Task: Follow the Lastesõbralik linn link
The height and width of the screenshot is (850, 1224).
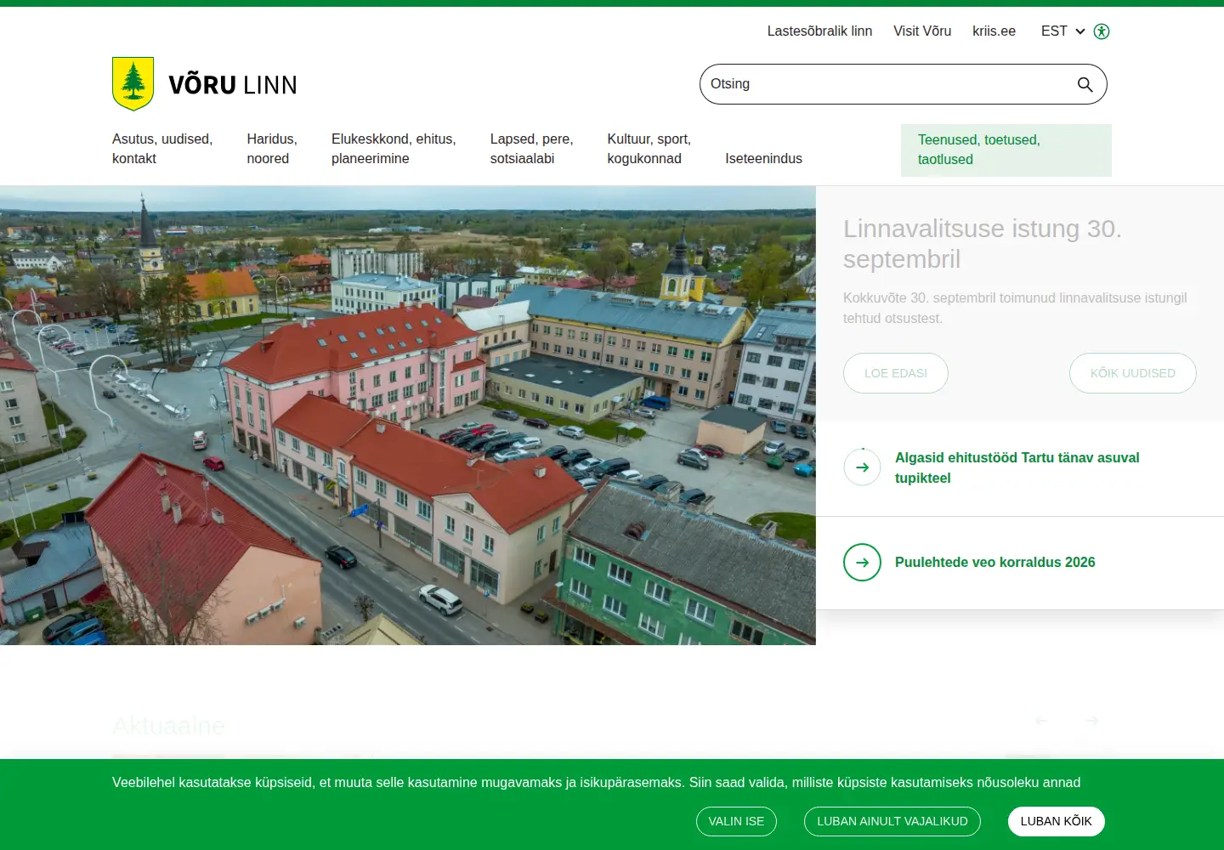Action: pyautogui.click(x=819, y=31)
